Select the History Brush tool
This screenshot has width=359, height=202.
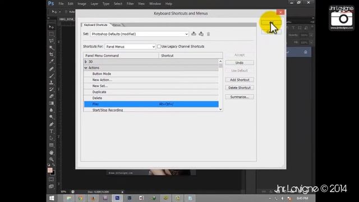pyautogui.click(x=52, y=90)
